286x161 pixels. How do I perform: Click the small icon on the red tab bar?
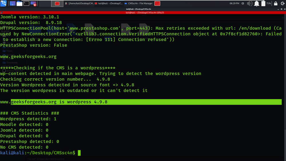click(x=1, y=13)
